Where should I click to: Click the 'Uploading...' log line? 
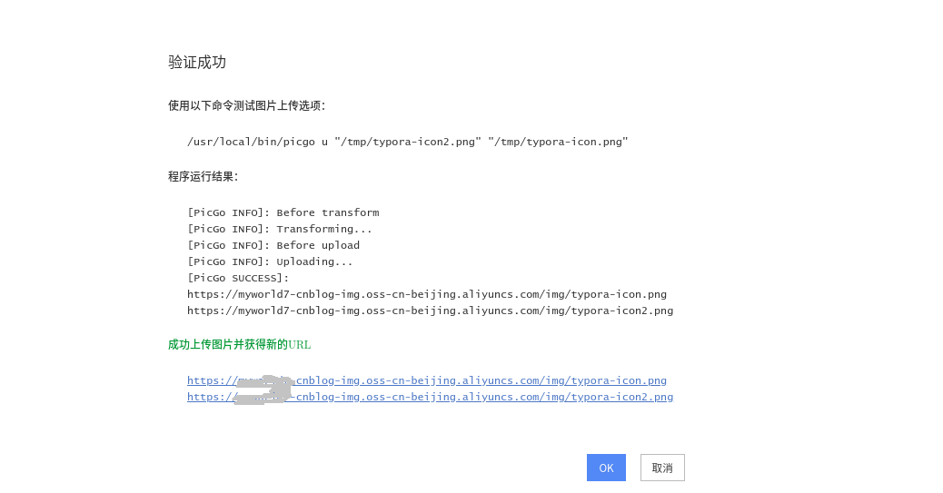270,261
